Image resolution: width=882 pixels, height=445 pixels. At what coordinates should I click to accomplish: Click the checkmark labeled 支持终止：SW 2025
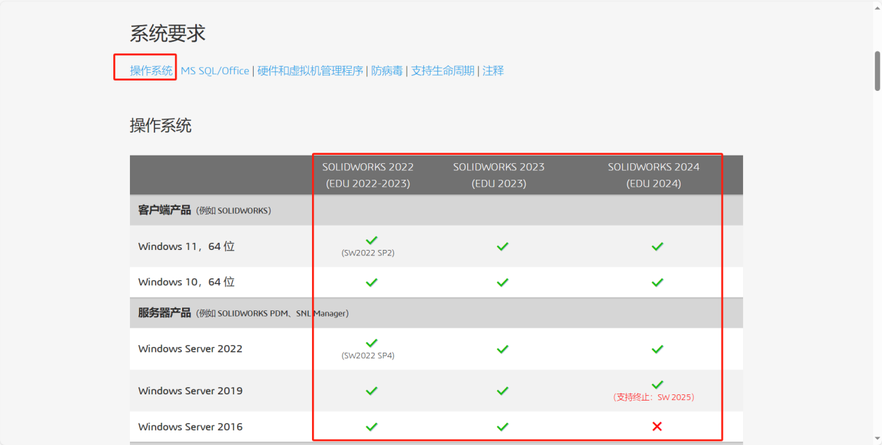[657, 385]
